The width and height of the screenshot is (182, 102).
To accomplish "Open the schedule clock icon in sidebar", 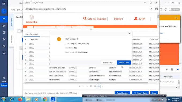I will 4,32.
